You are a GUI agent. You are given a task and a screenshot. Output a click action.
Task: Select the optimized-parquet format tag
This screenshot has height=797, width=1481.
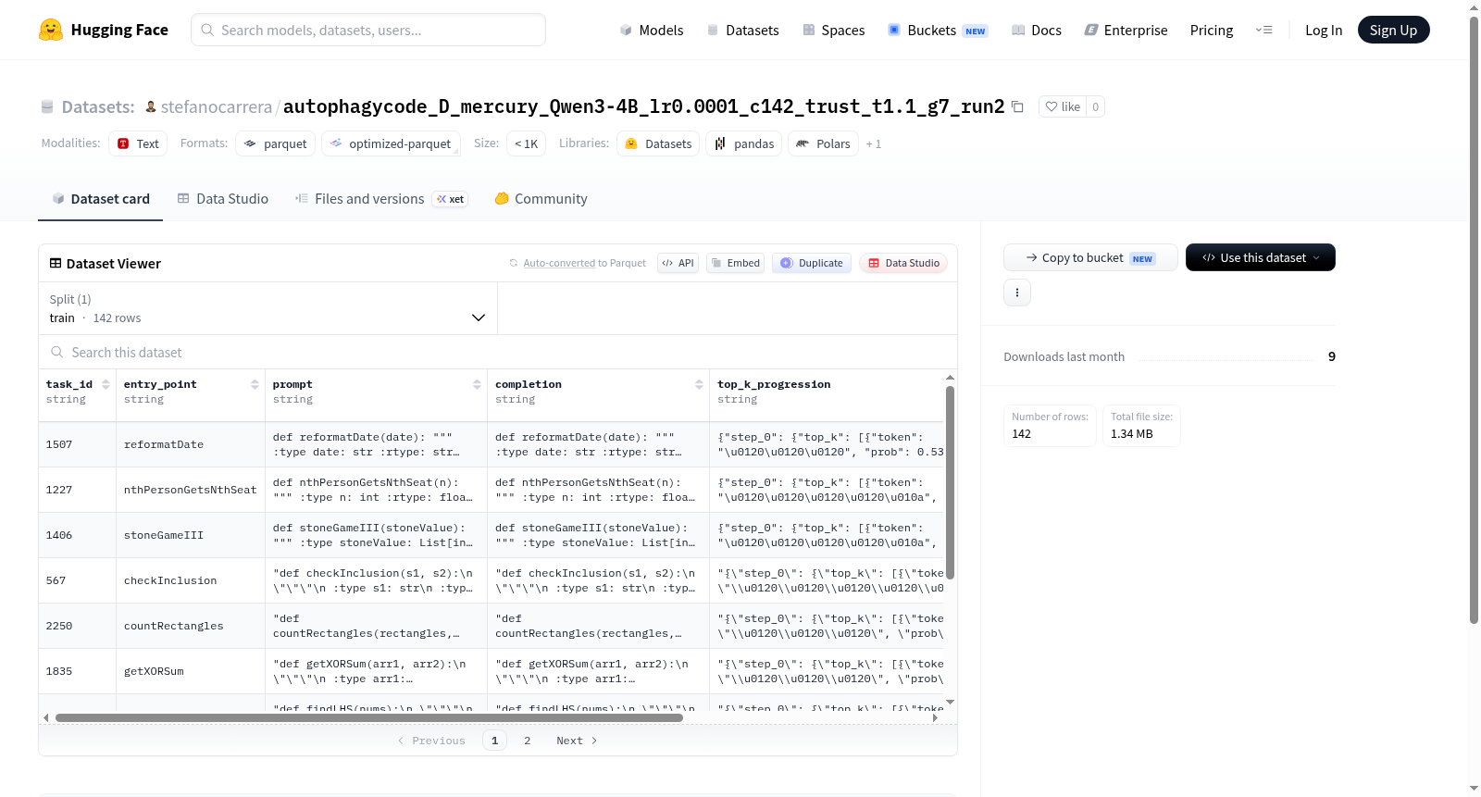point(391,143)
